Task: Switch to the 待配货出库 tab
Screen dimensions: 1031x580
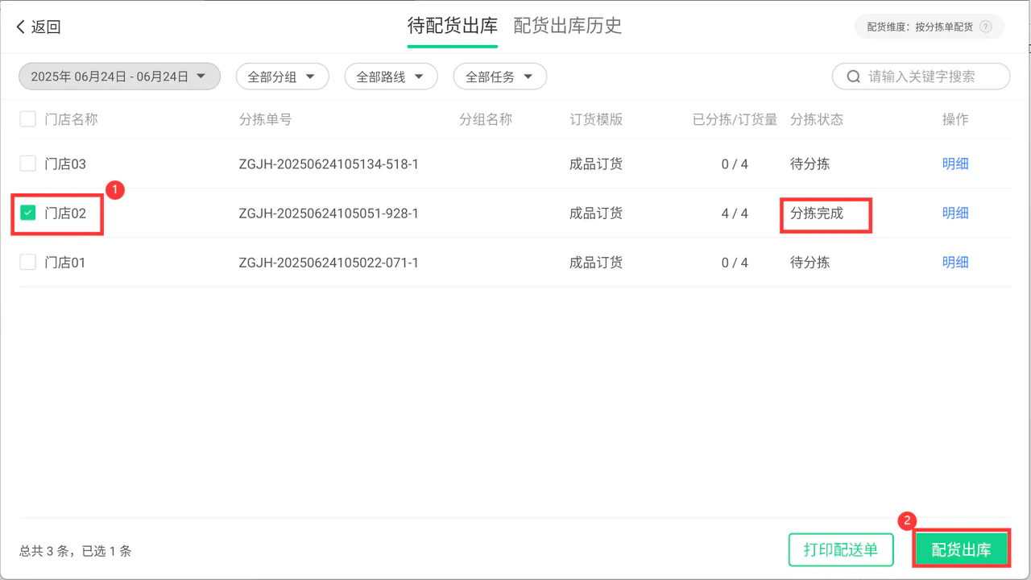Action: coord(453,26)
